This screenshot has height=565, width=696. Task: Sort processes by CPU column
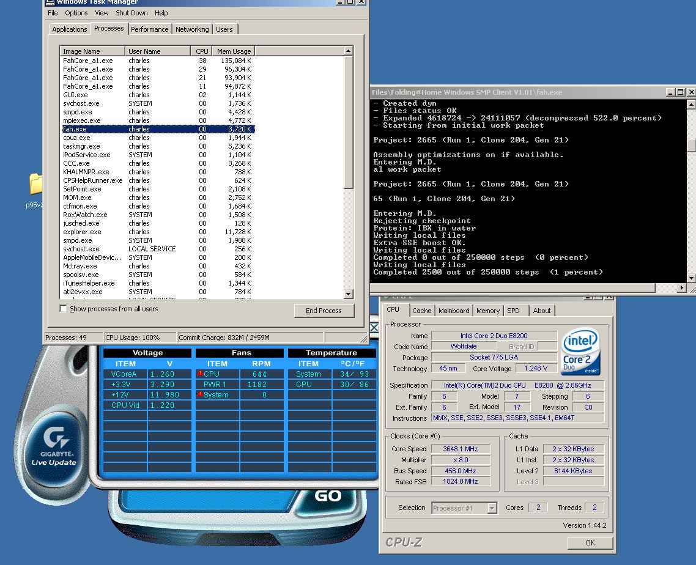tap(201, 51)
